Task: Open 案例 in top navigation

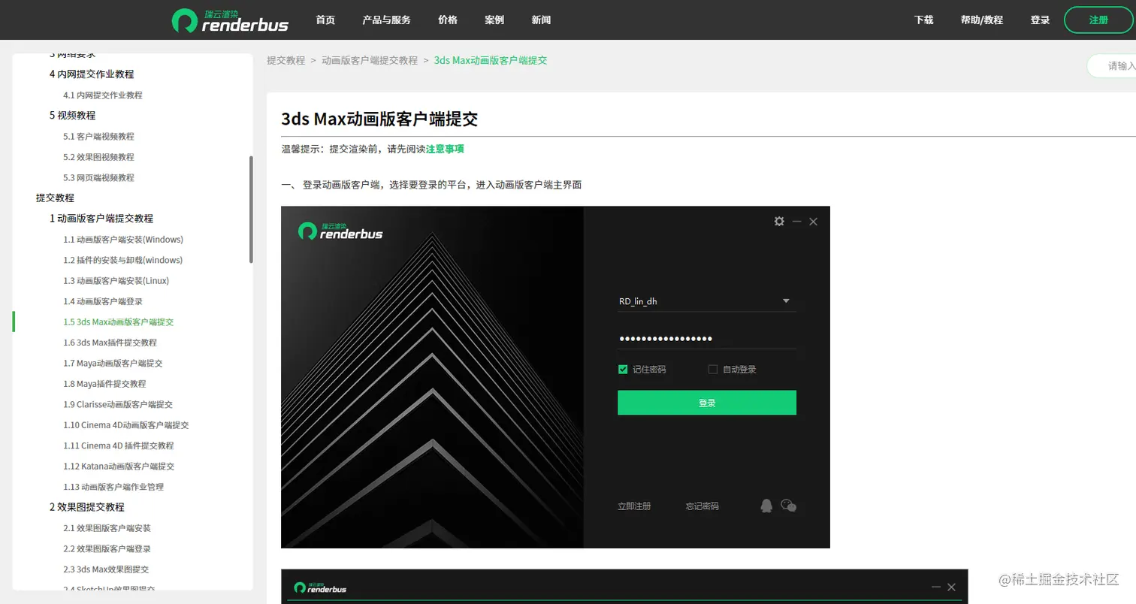Action: click(x=494, y=20)
